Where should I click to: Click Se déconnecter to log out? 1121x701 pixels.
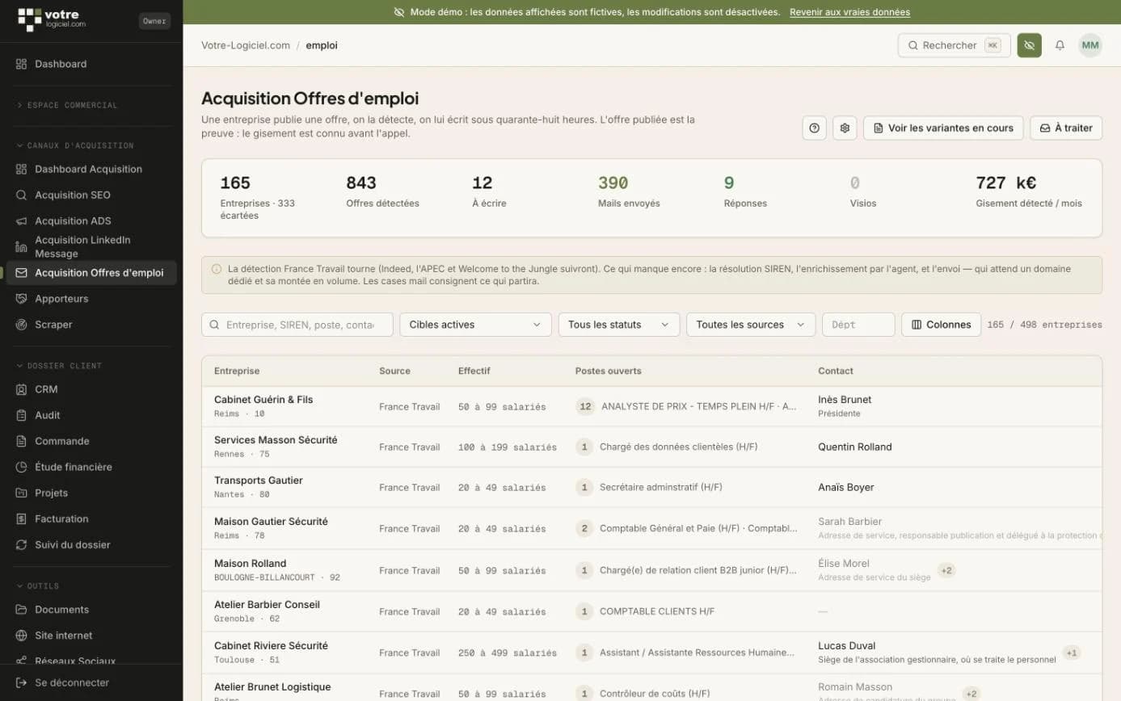pos(91,682)
